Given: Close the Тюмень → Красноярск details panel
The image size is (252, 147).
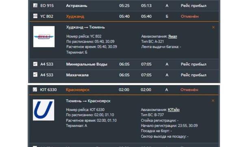Looking at the screenshot, I should click(213, 101).
